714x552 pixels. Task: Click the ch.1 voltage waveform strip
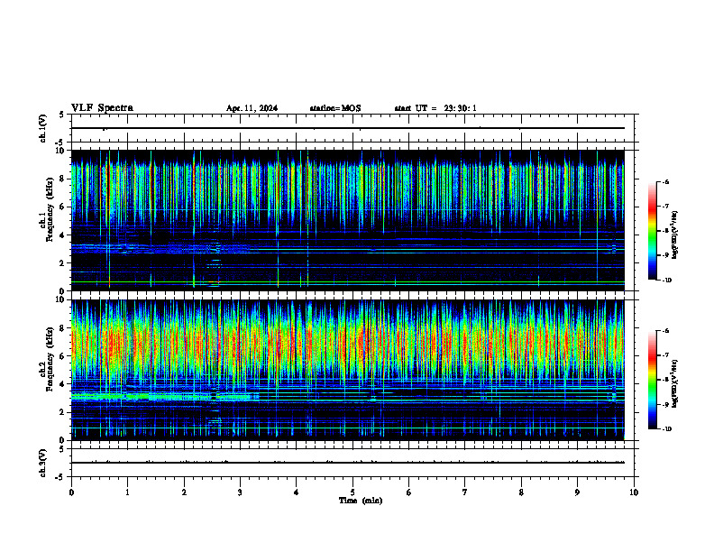[352, 128]
